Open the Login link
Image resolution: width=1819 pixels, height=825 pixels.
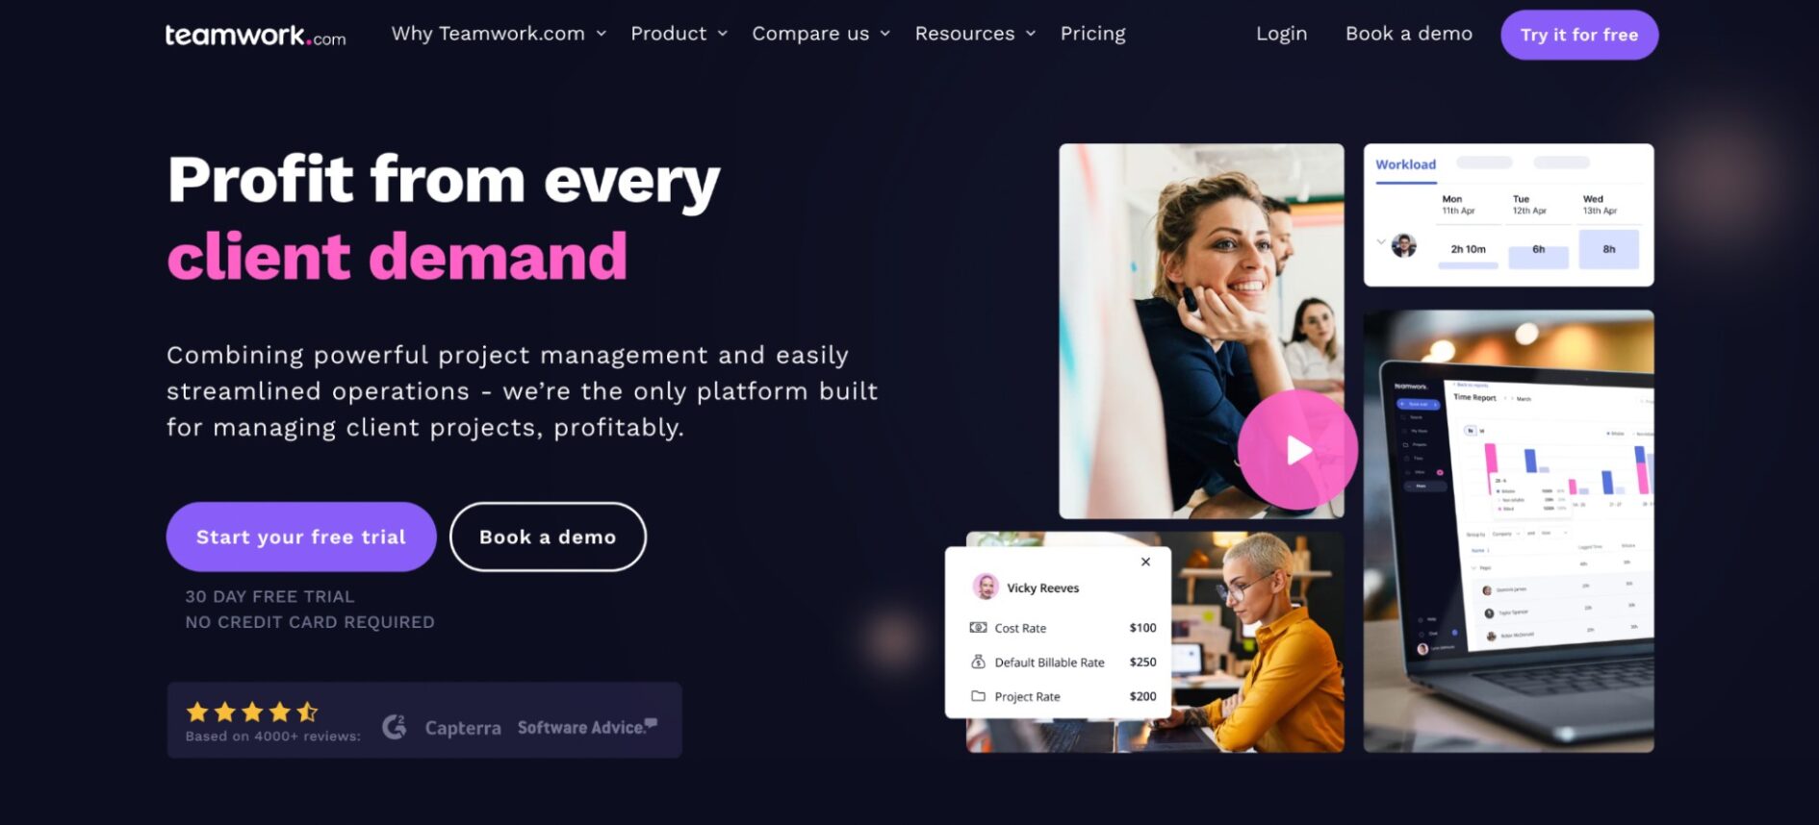coord(1281,34)
